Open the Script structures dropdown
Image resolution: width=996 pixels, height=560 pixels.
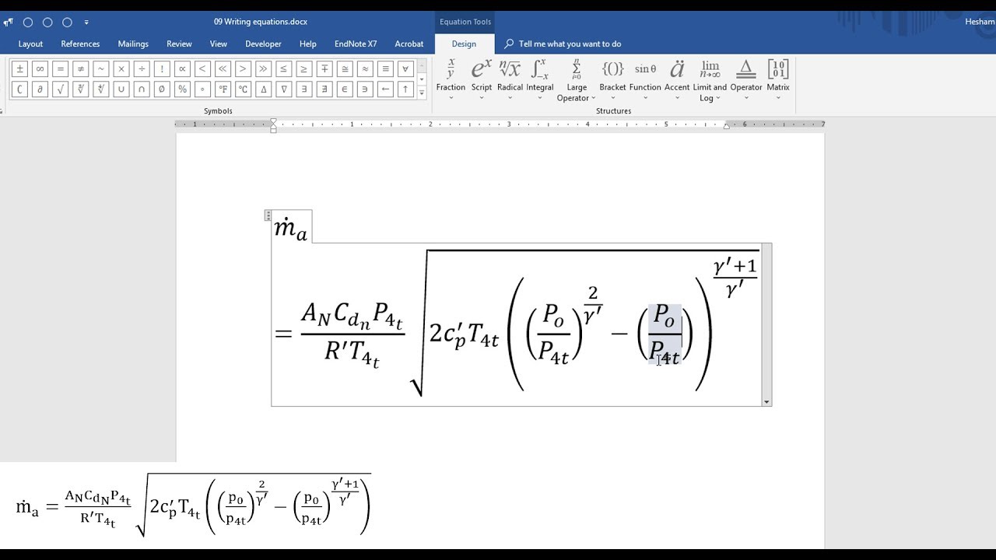tap(482, 79)
